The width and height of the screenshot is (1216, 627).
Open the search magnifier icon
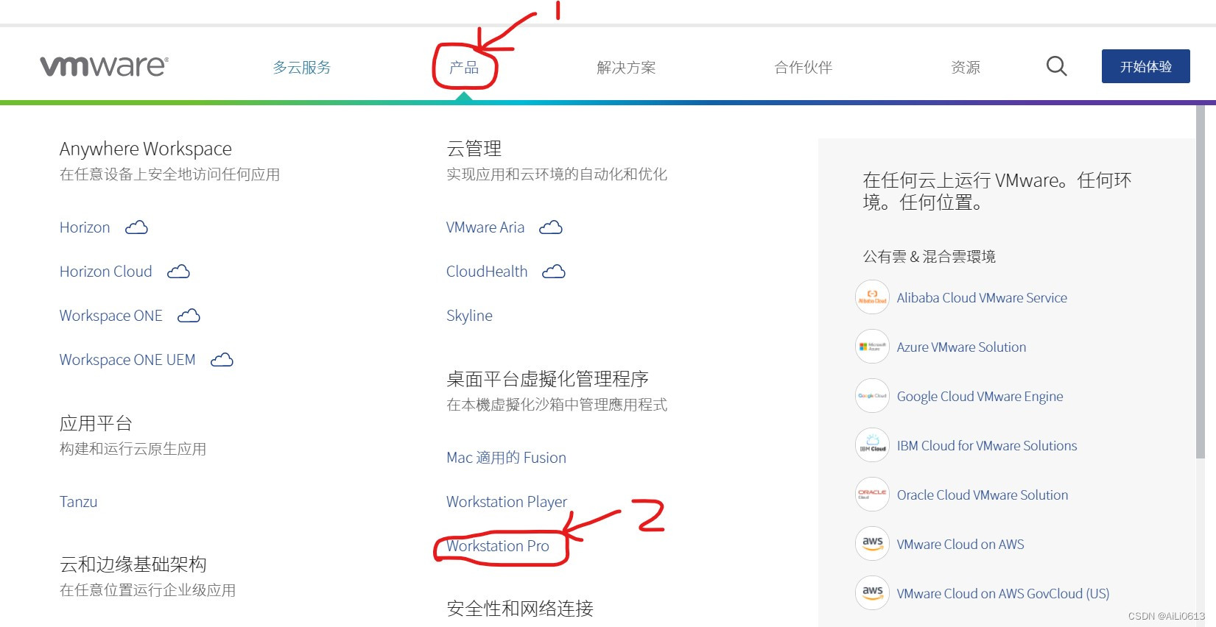click(1056, 66)
